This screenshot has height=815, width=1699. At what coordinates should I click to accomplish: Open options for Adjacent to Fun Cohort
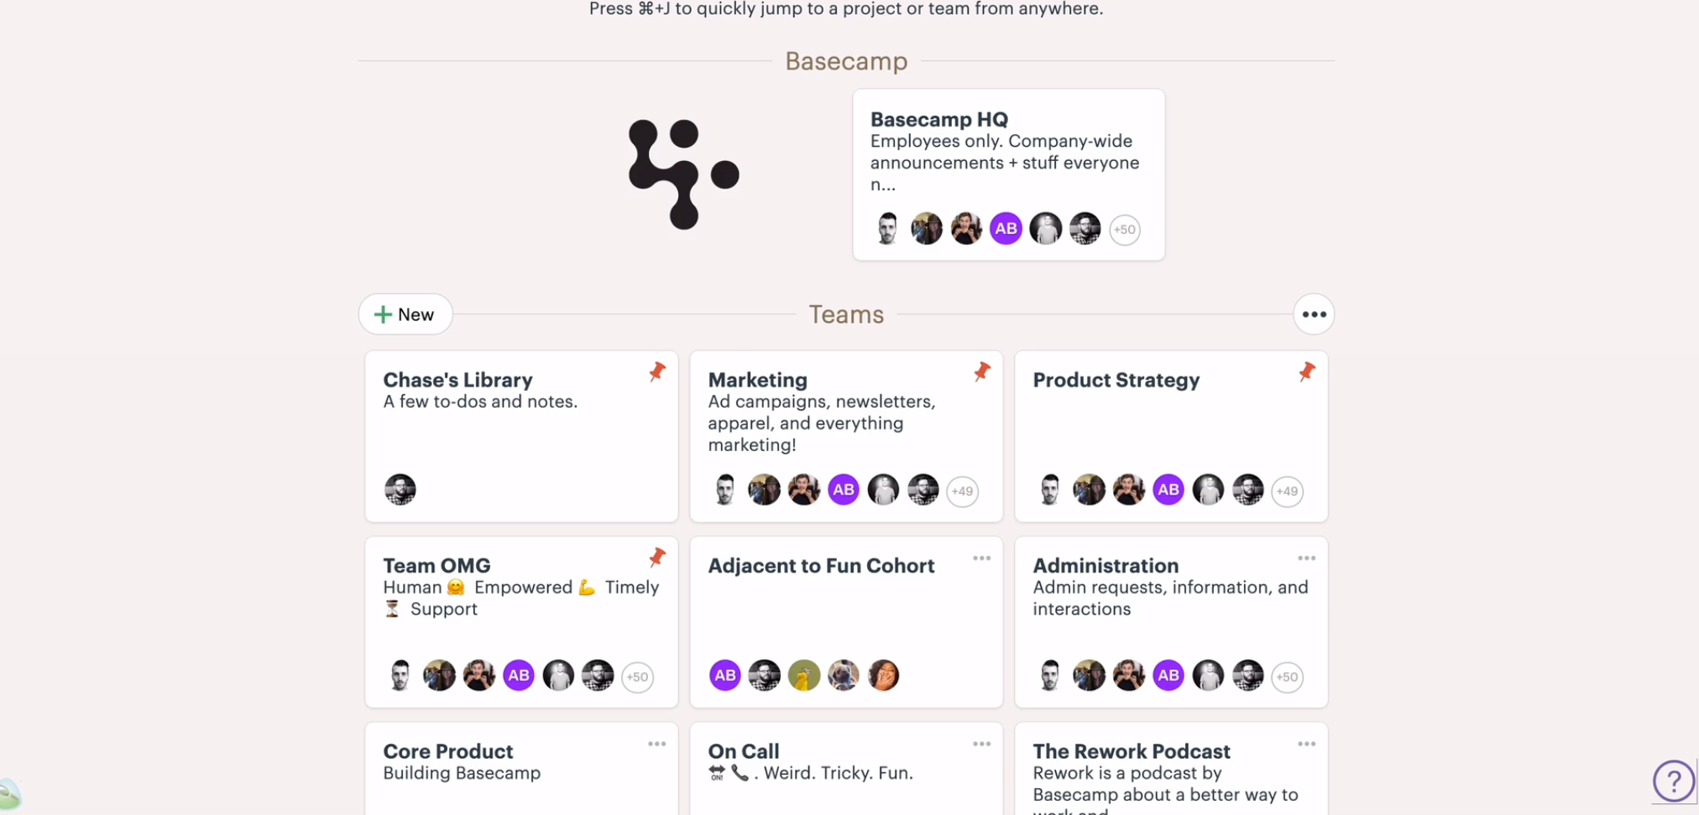(x=981, y=558)
